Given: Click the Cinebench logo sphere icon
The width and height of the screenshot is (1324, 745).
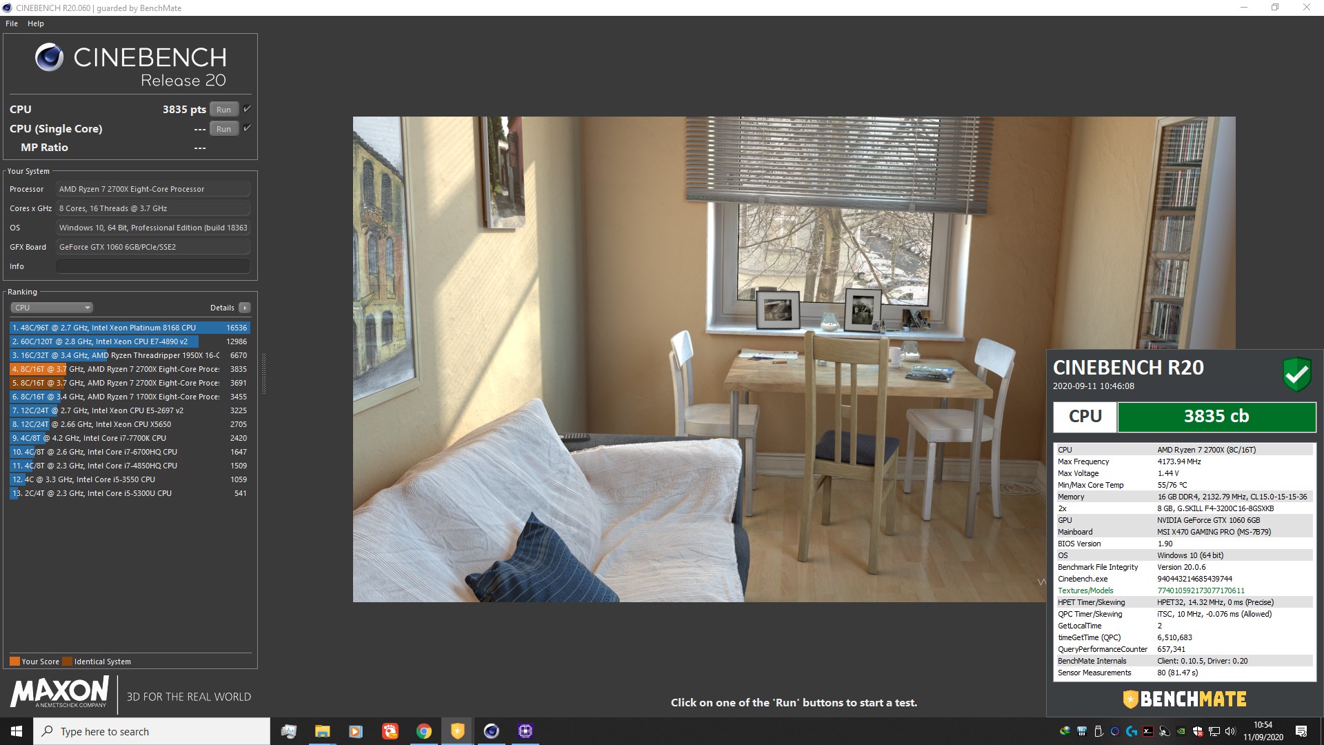Looking at the screenshot, I should click(x=49, y=57).
